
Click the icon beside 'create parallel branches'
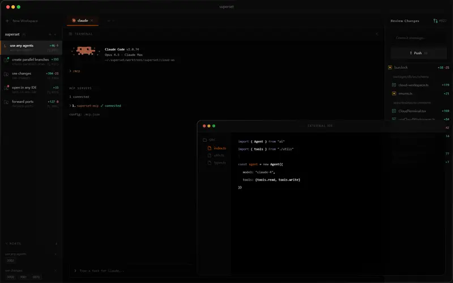click(6, 60)
